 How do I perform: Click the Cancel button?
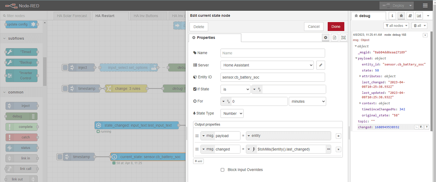(313, 27)
